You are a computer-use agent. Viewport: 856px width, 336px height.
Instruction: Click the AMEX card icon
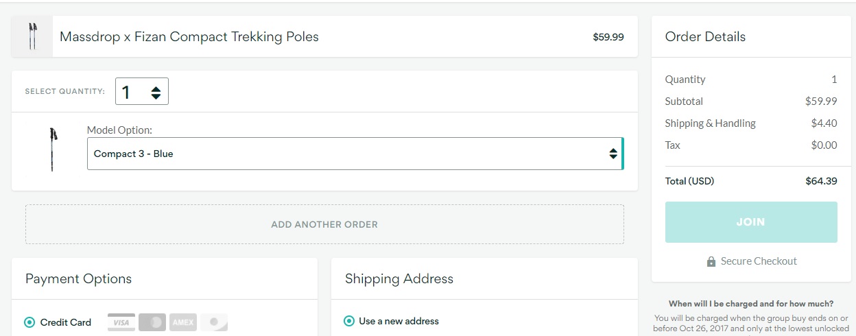pyautogui.click(x=183, y=322)
